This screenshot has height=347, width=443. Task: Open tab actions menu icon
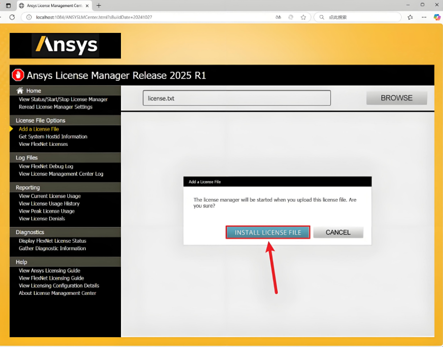click(x=8, y=6)
